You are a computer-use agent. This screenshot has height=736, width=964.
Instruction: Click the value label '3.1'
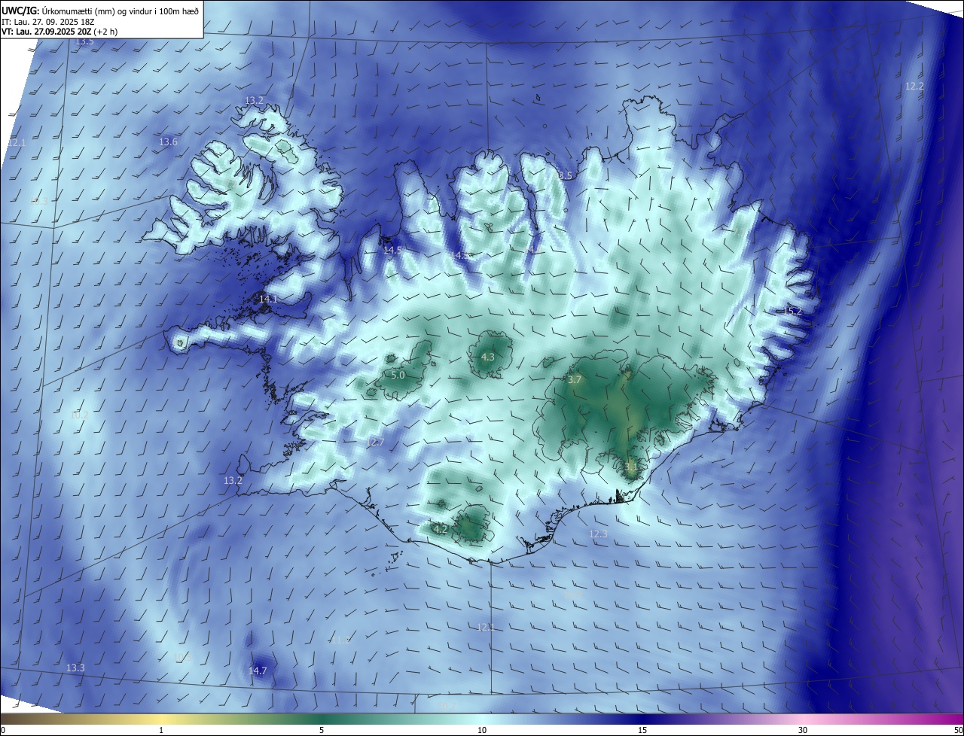(x=631, y=467)
